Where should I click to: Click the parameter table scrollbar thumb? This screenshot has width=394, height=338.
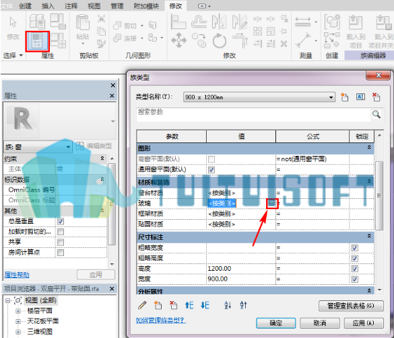point(379,196)
